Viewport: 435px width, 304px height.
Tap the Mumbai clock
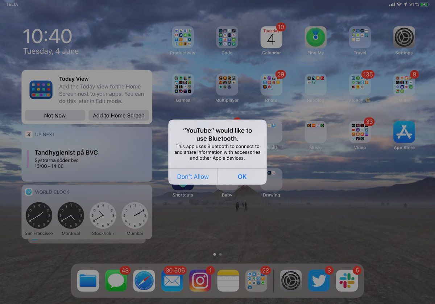coord(135,215)
